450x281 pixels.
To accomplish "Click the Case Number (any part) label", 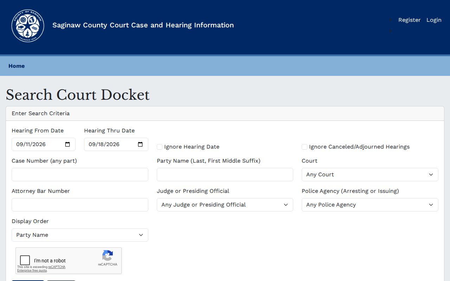I will click(x=44, y=161).
